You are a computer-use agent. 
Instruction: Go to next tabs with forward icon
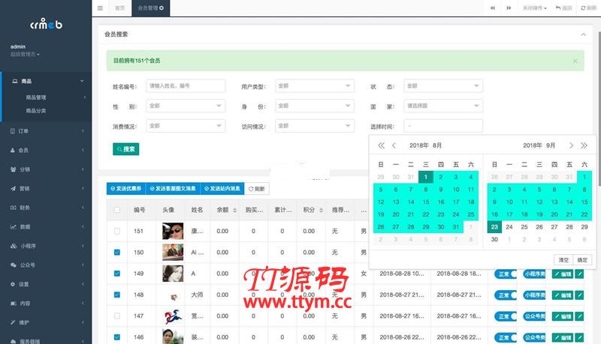coord(509,8)
